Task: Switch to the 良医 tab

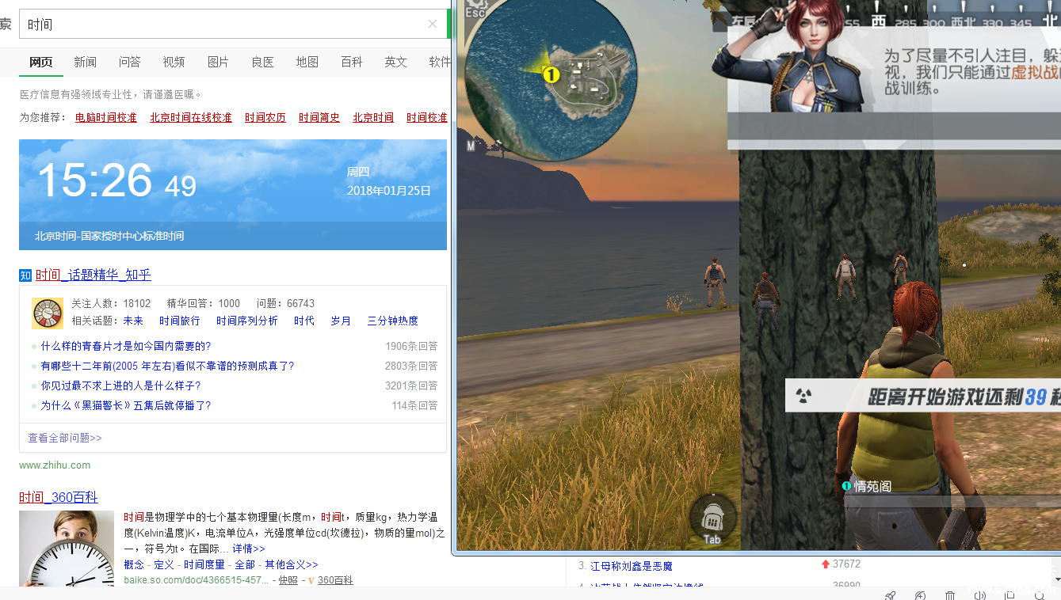Action: click(262, 62)
